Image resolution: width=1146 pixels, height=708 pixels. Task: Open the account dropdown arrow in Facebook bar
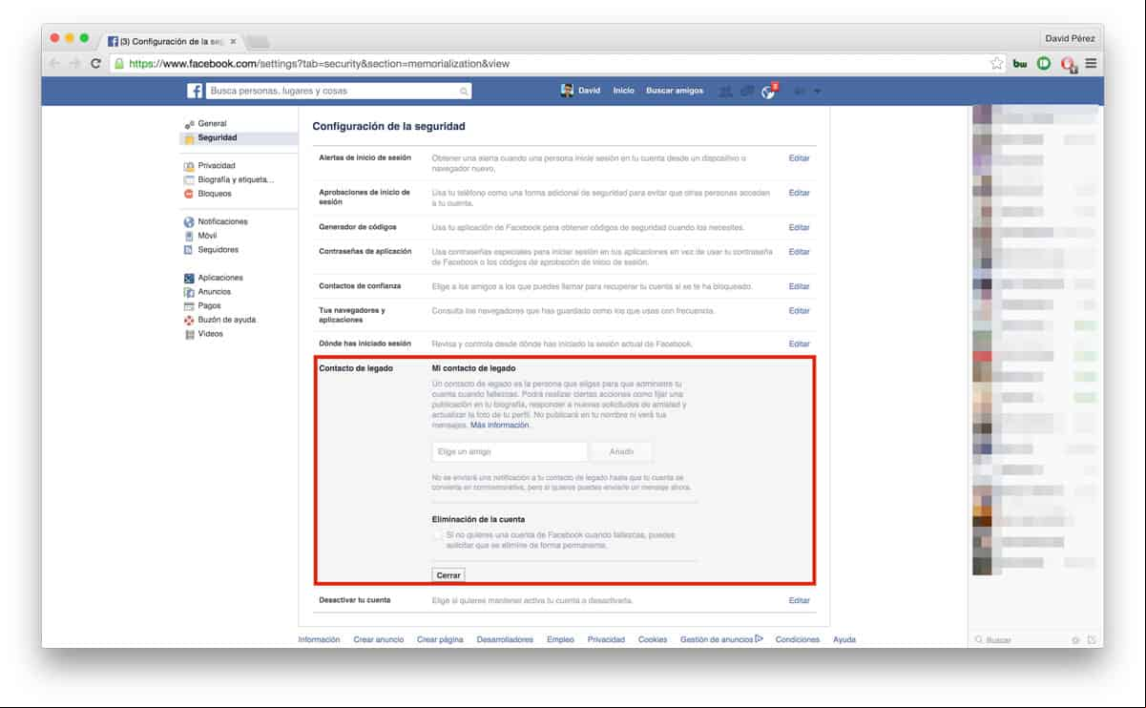click(x=818, y=92)
